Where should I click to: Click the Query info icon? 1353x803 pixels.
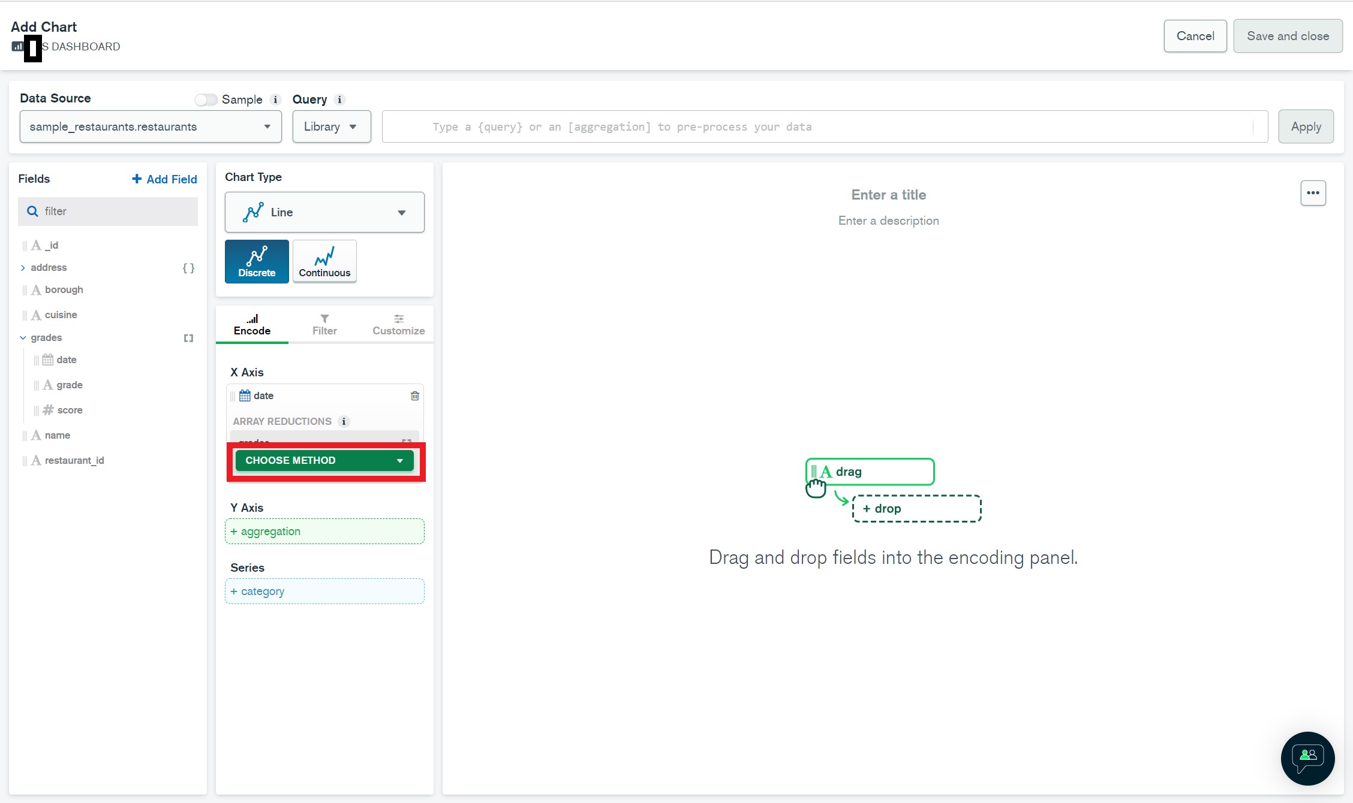tap(339, 99)
